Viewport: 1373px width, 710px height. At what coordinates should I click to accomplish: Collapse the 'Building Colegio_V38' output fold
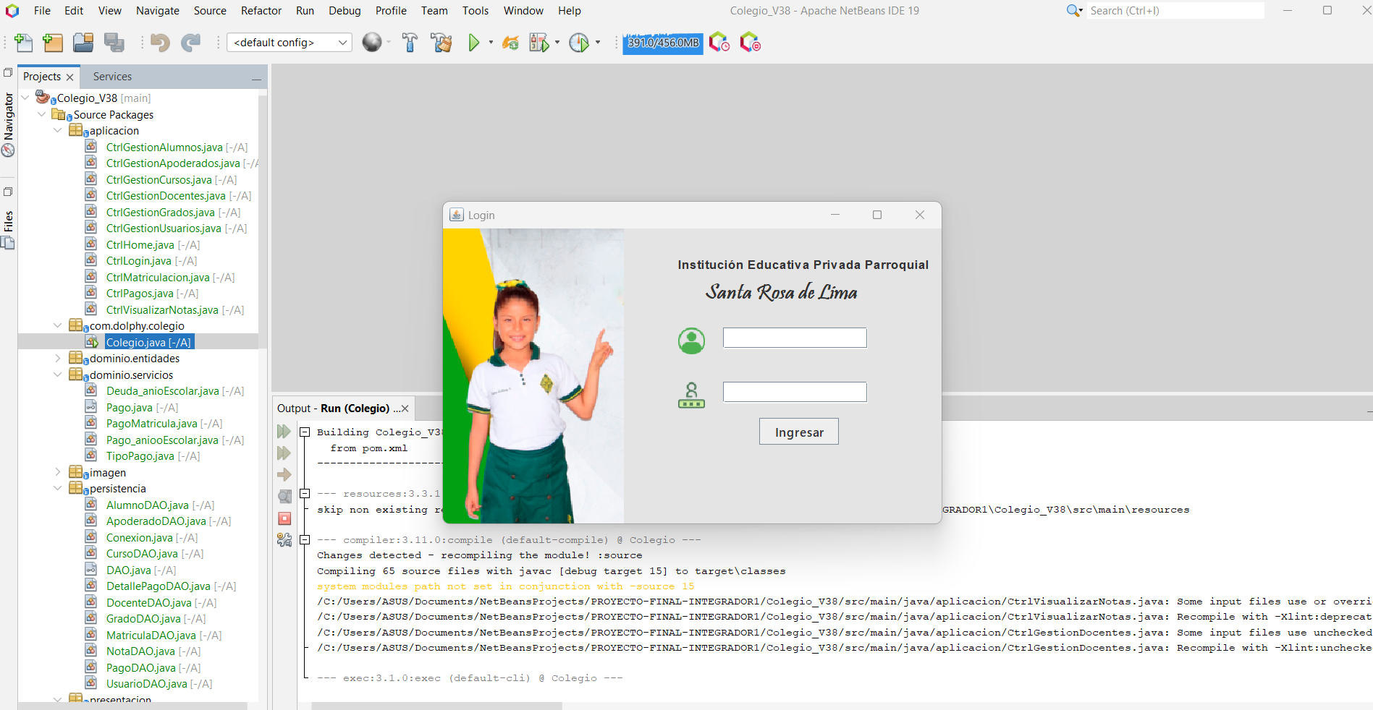click(305, 432)
